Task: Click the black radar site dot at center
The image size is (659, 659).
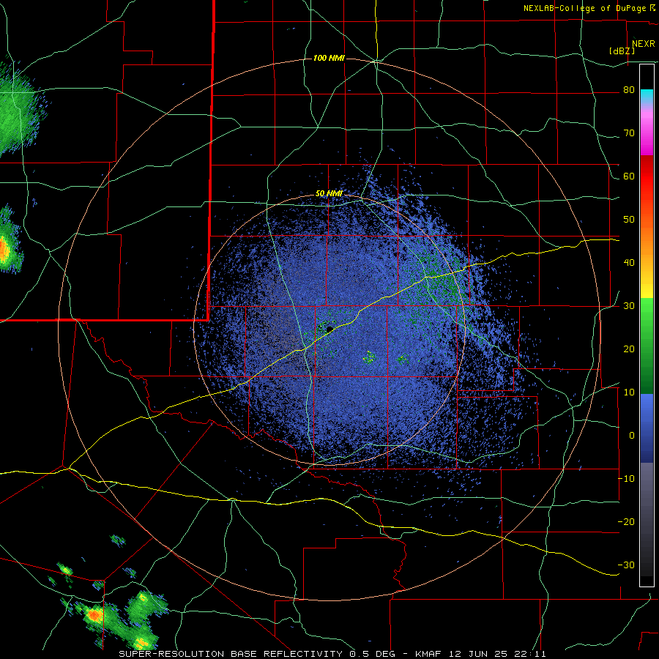Action: point(329,329)
